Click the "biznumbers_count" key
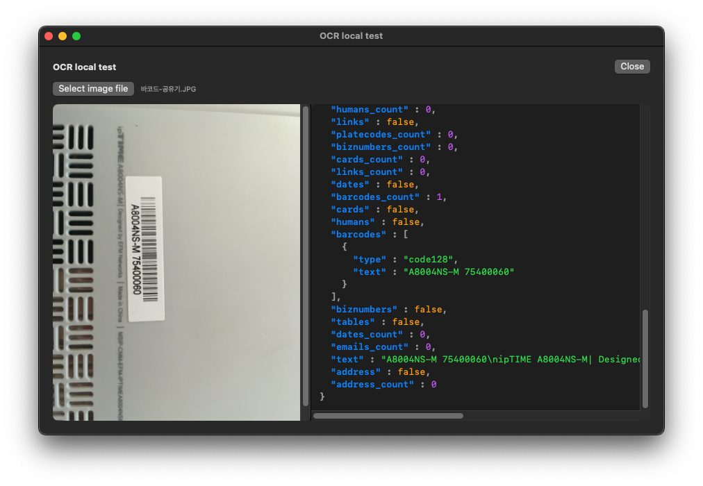This screenshot has width=703, height=486. [381, 147]
